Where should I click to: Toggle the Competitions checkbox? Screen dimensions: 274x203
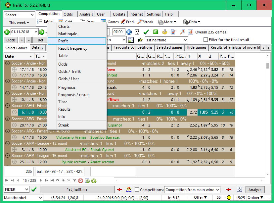coord(137,190)
